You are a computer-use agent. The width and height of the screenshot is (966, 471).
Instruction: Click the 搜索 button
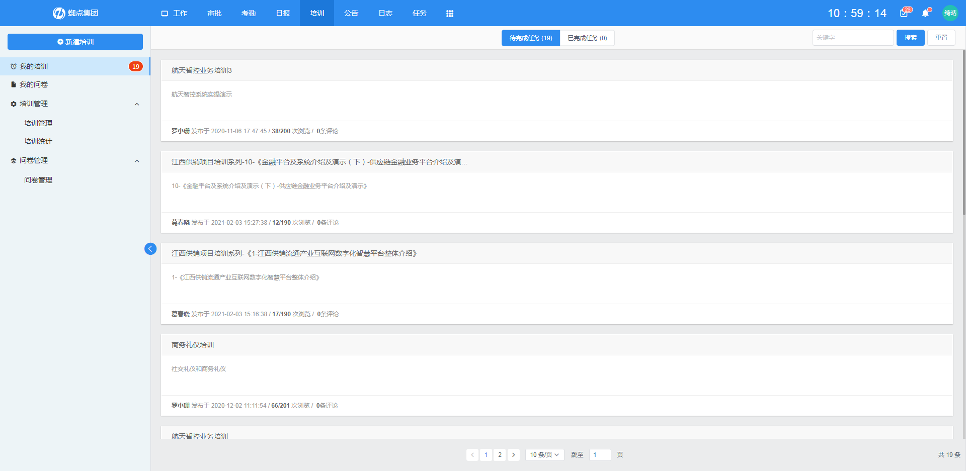tap(910, 38)
